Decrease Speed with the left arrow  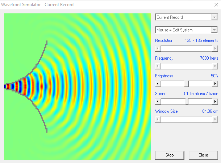point(158,102)
